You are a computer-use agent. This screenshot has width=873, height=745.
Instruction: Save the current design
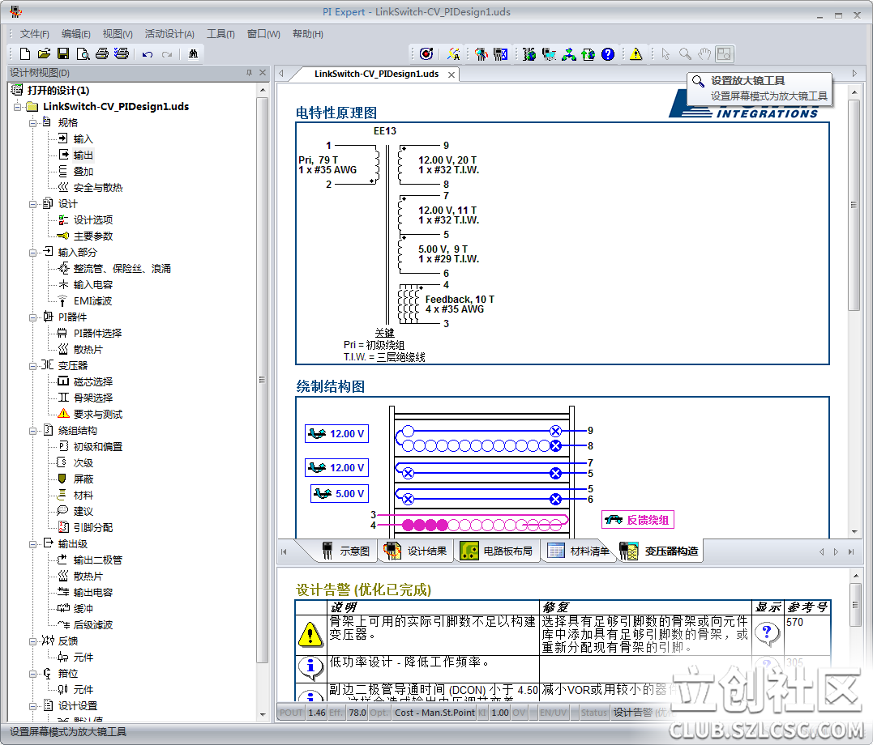(x=63, y=54)
